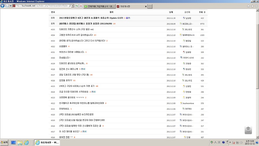Click the 제목 column header
This screenshot has height=146, width=259.
coord(111,12)
